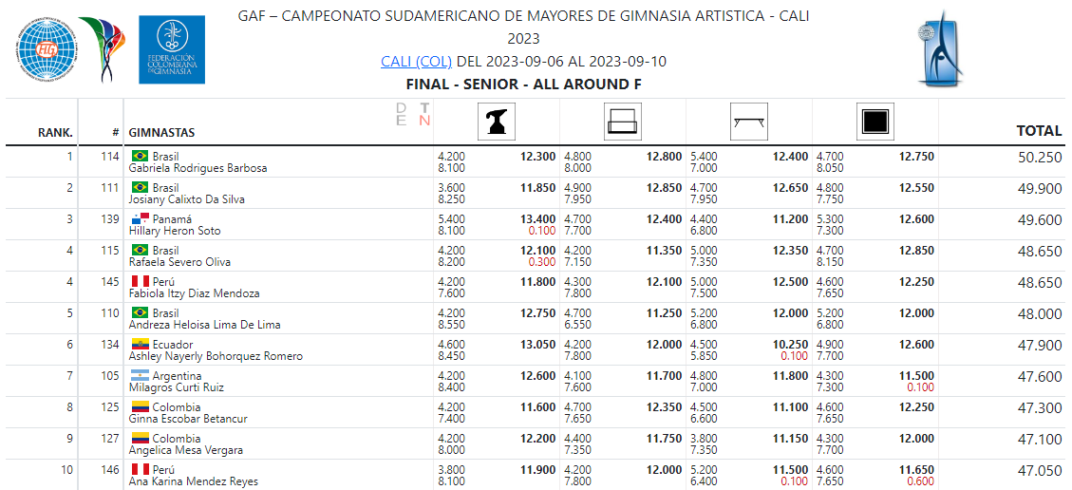Click the Panamá flag in Hillary Heron's row
The width and height of the screenshot is (1072, 490).
click(140, 218)
